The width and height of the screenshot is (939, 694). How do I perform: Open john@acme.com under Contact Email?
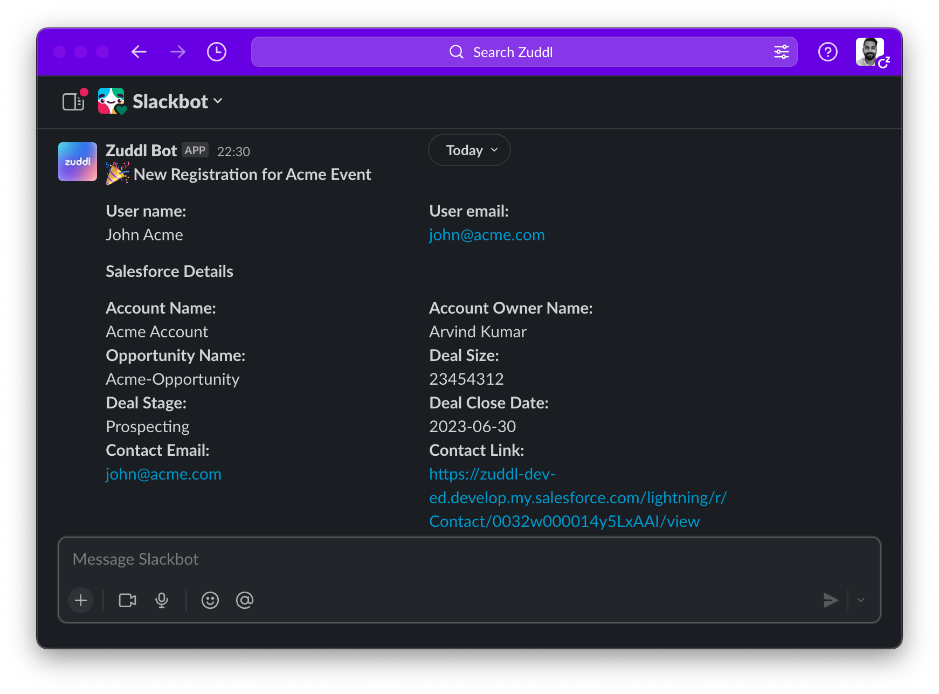[x=163, y=474]
